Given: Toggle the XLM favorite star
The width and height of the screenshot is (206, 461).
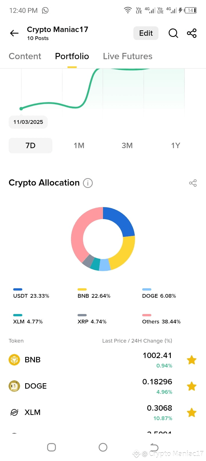Looking at the screenshot, I should pyautogui.click(x=192, y=412).
